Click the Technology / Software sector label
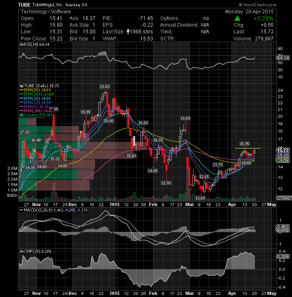The image size is (292, 297). [x=45, y=12]
